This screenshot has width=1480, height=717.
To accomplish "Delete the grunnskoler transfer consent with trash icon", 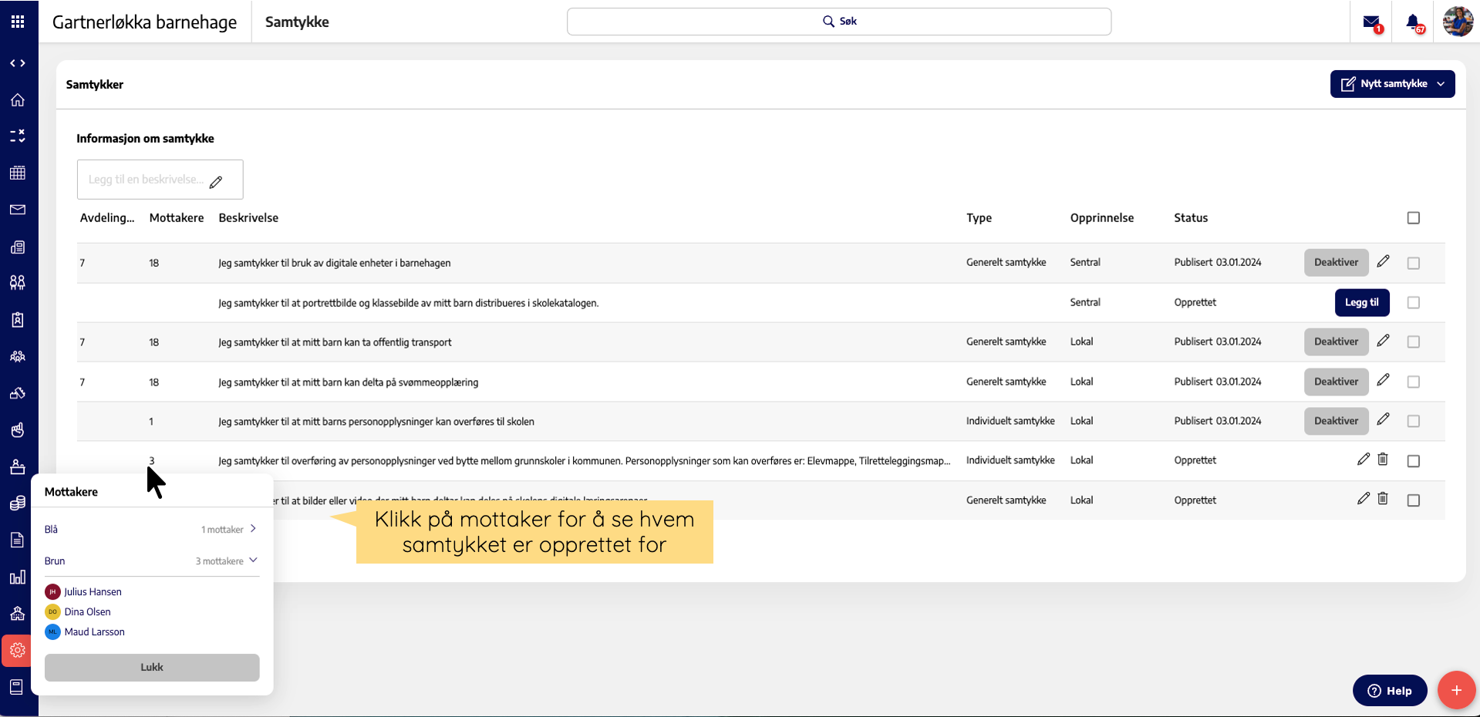I will 1383,459.
